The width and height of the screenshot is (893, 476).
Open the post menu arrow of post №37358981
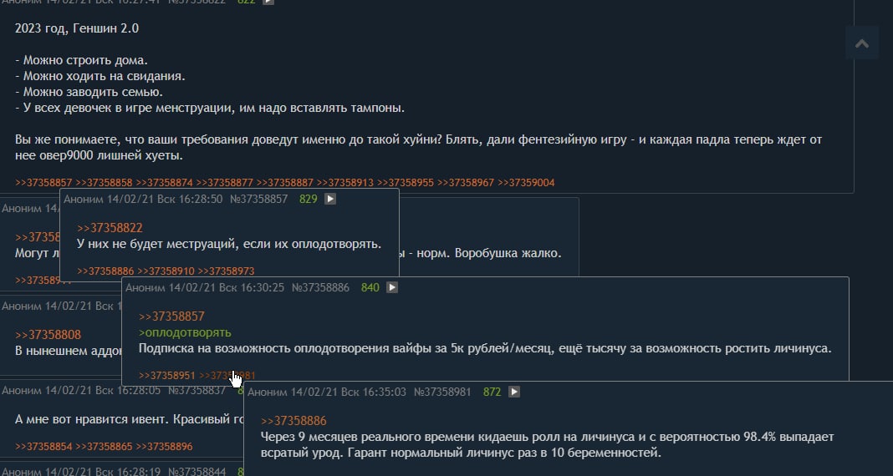point(513,392)
